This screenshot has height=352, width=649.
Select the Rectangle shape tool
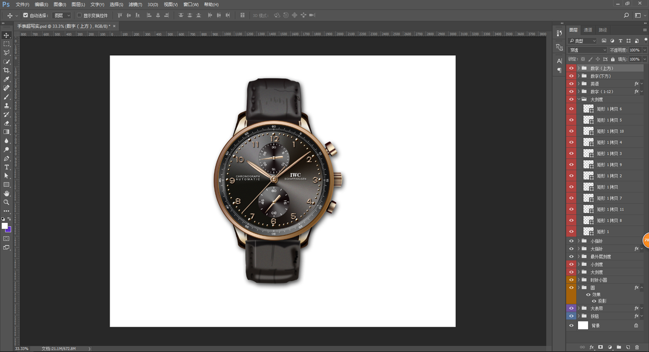pyautogui.click(x=6, y=185)
